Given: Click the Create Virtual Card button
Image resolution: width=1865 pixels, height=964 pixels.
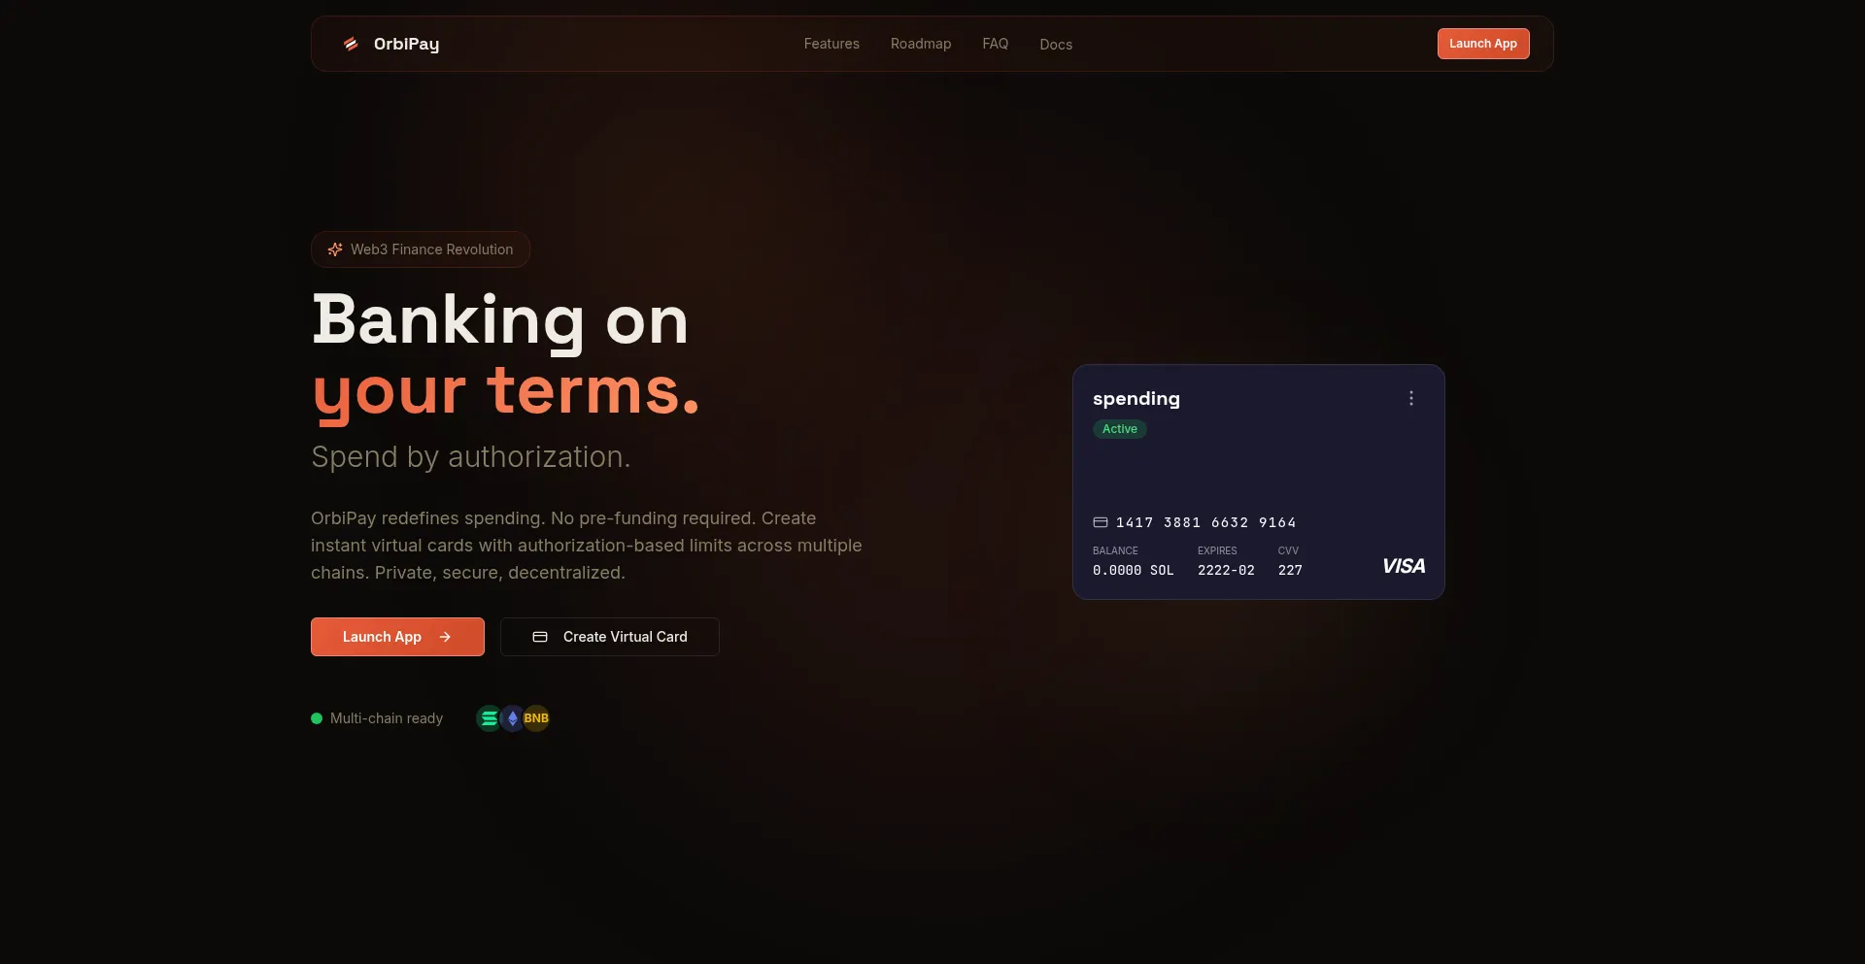Looking at the screenshot, I should point(610,637).
